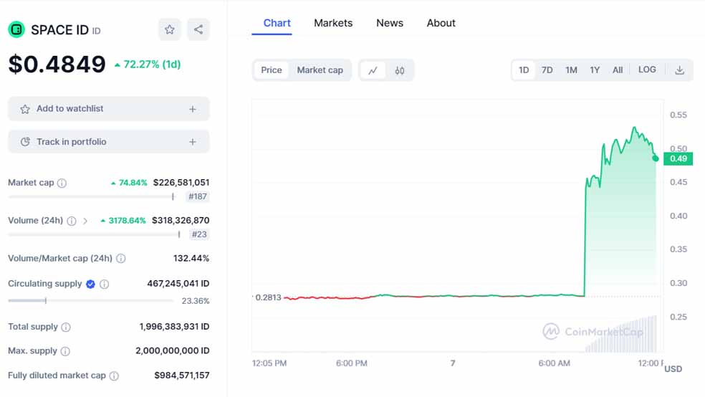Expand Add to watchlist plus
Screen dimensions: 705x397
point(192,109)
